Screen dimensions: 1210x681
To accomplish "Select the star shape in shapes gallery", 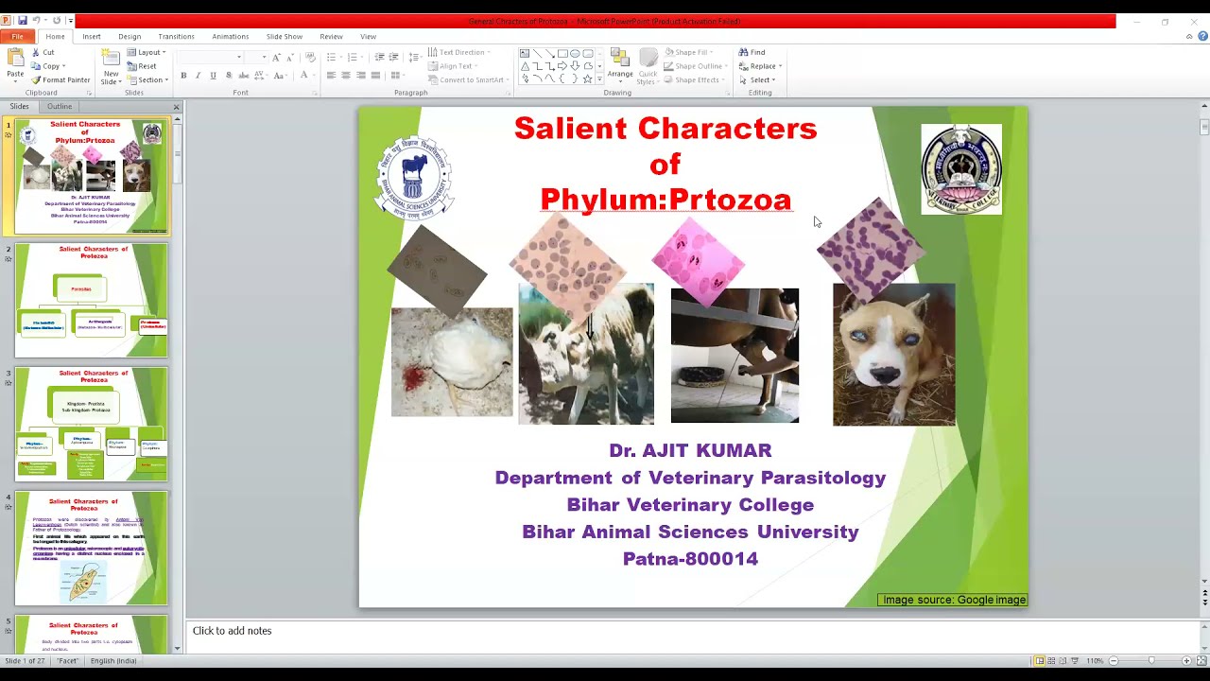I will (587, 79).
